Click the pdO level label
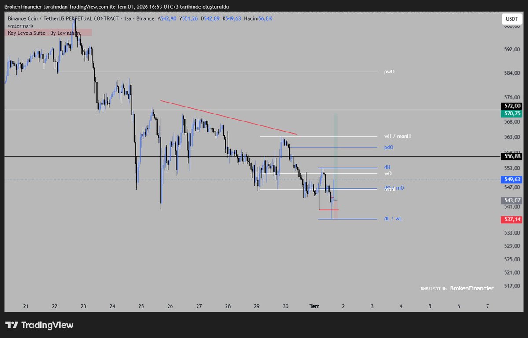The image size is (528, 338). 389,147
